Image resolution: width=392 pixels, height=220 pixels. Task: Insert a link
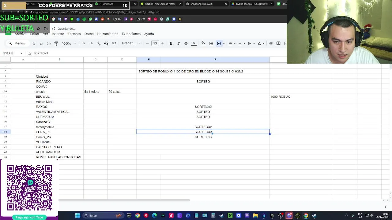point(271,43)
